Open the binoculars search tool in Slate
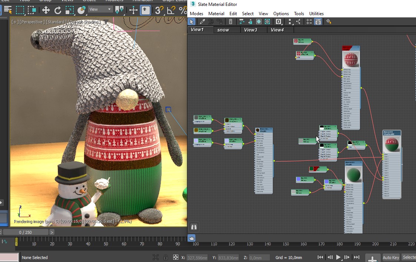416x262 pixels. point(194,227)
